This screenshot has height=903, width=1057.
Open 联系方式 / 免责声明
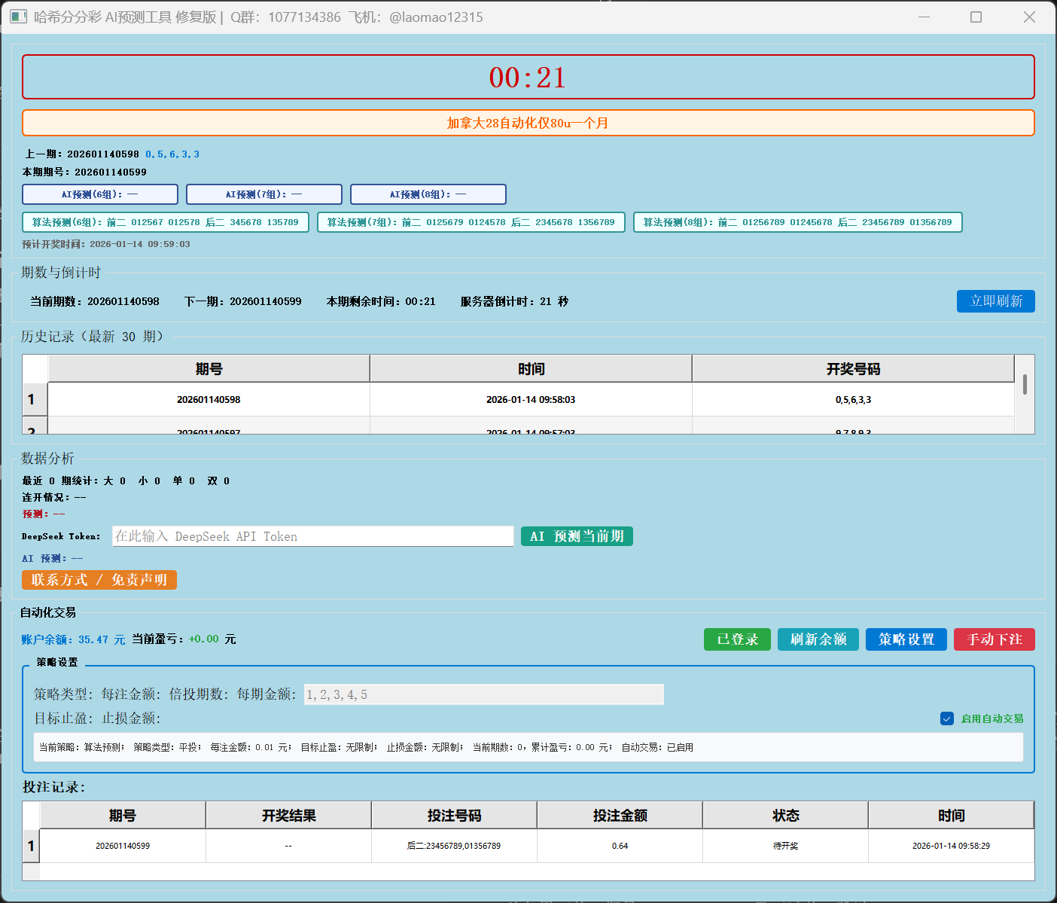[x=99, y=580]
